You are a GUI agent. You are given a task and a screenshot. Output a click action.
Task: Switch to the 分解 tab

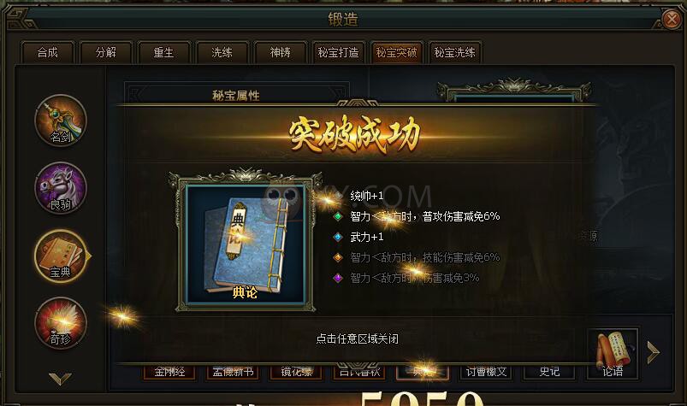pos(106,53)
